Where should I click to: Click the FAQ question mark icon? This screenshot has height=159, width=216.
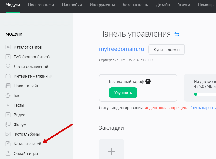tap(8, 57)
